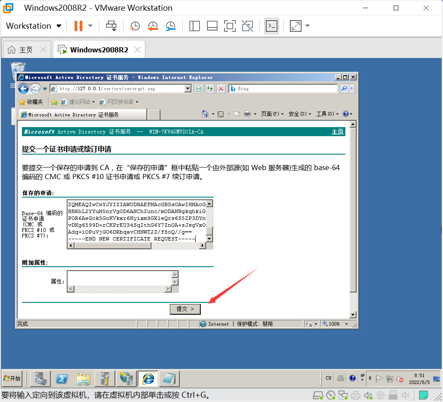This screenshot has width=443, height=402.
Task: Open the Recycle Bin on the desktop
Action: pyautogui.click(x=18, y=71)
